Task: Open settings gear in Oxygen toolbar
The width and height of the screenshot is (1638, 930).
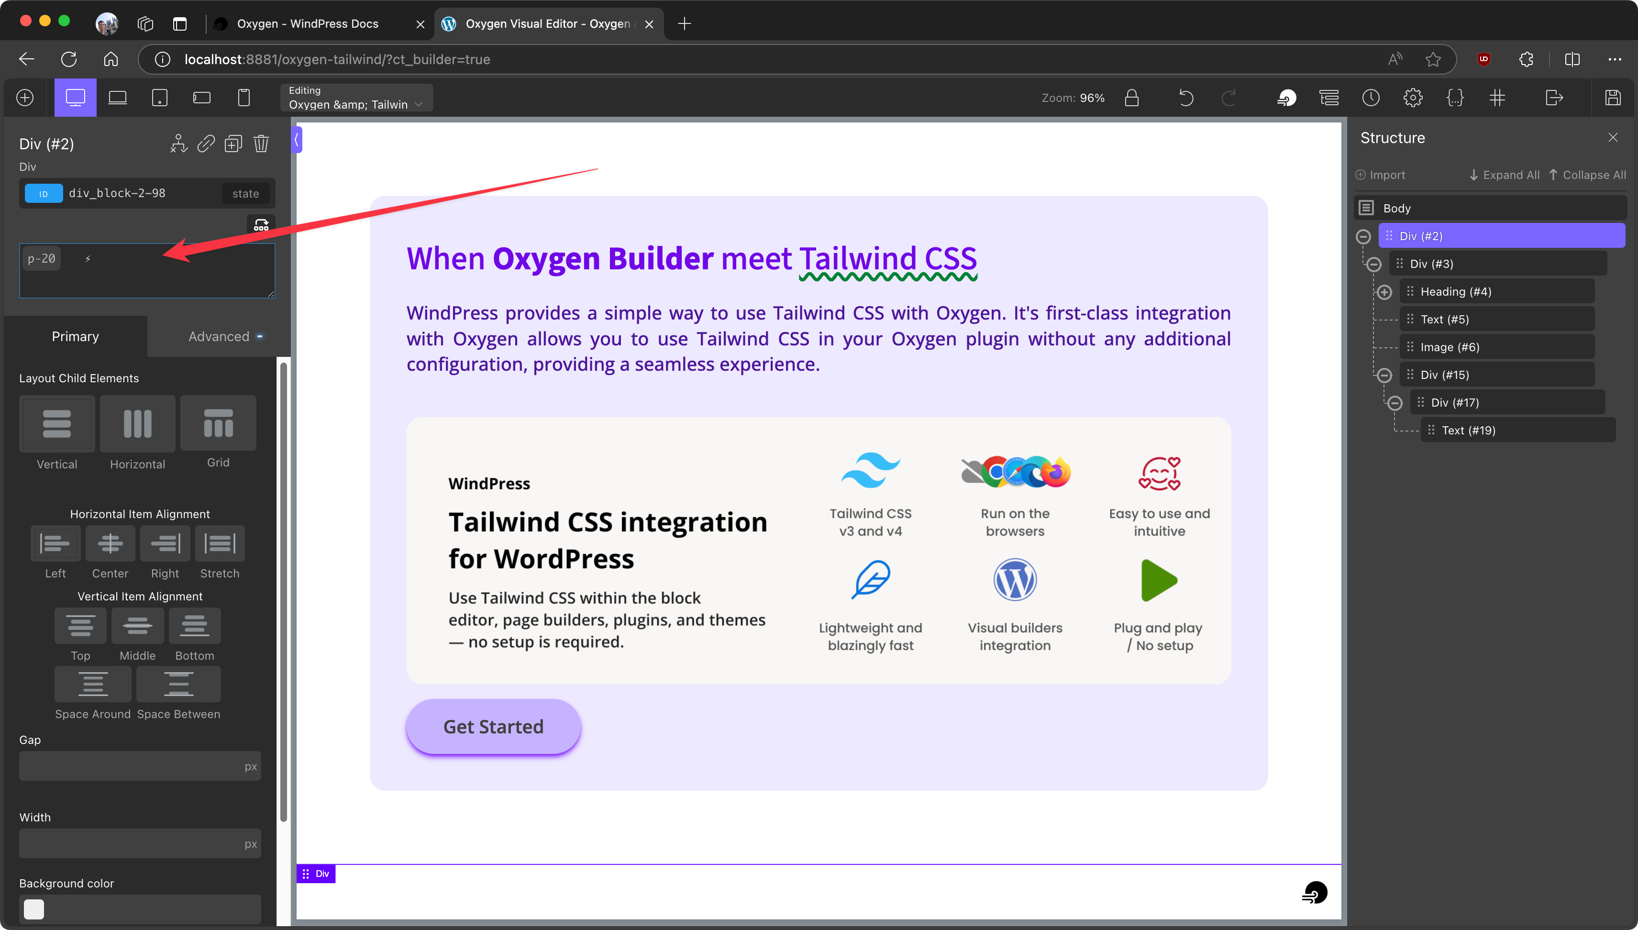Action: tap(1413, 98)
